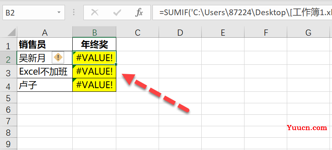
Task: Select column F header
Action: pyautogui.click(x=266, y=32)
